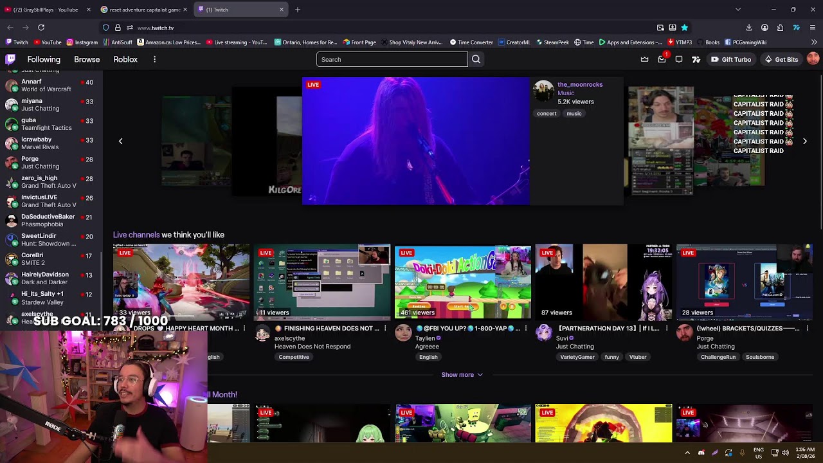Reload the page in the browser
This screenshot has width=823, height=463.
(41, 28)
